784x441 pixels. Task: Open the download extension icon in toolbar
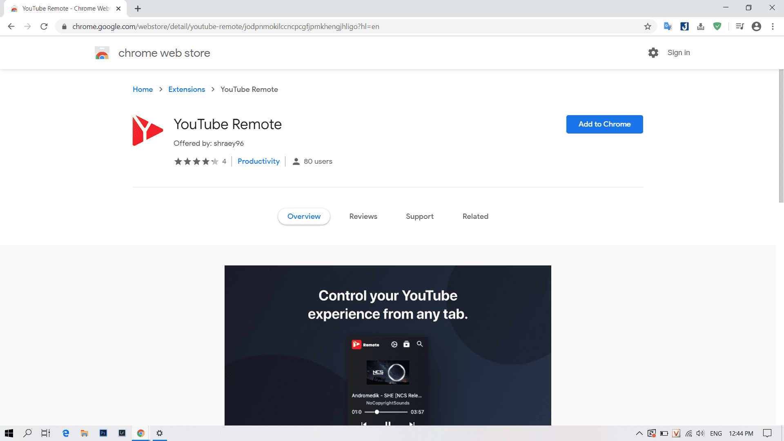click(701, 27)
